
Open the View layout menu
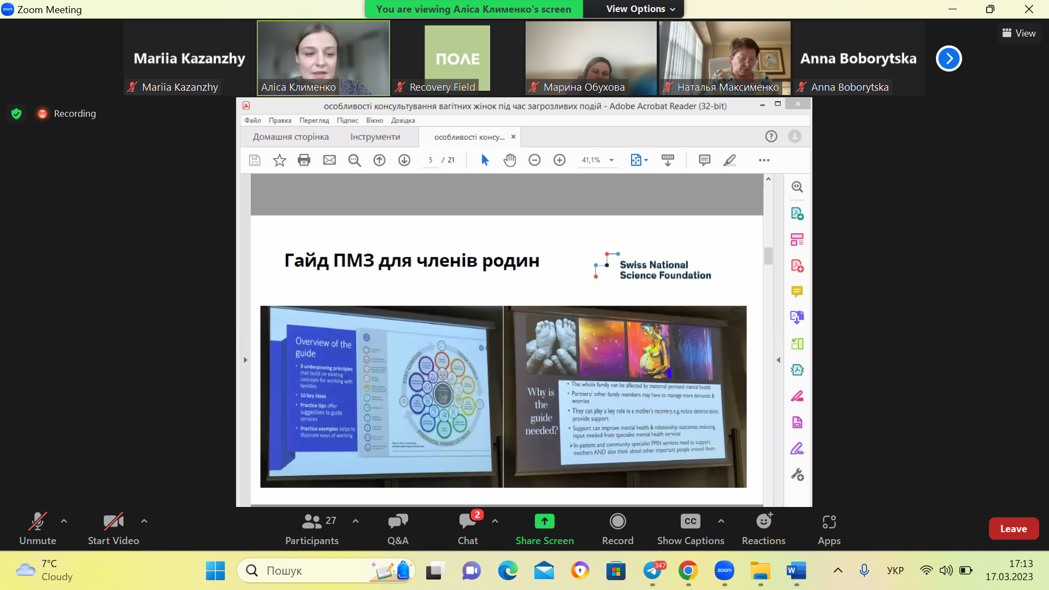[1019, 33]
